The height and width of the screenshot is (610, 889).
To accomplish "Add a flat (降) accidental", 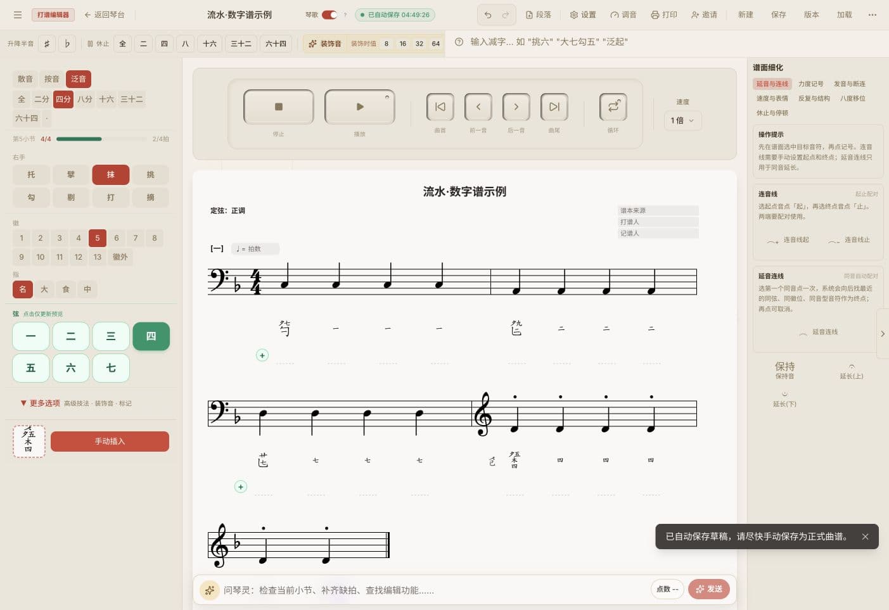I will [x=67, y=44].
